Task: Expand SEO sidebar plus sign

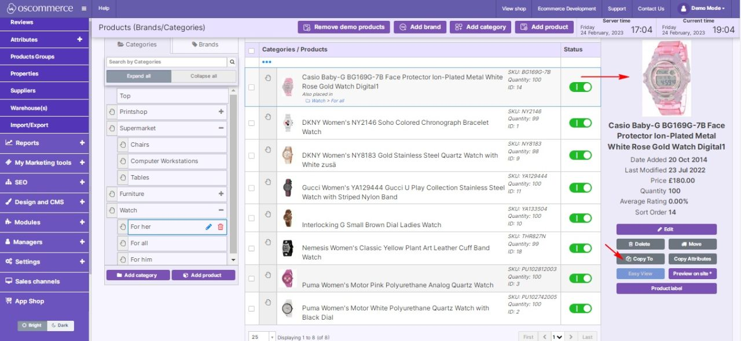Action: [82, 182]
